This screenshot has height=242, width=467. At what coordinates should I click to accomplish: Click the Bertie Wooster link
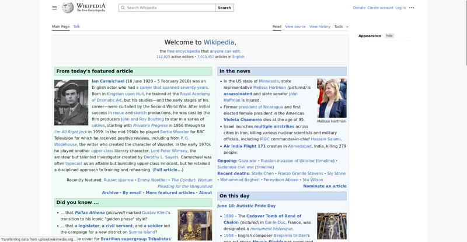175,132
